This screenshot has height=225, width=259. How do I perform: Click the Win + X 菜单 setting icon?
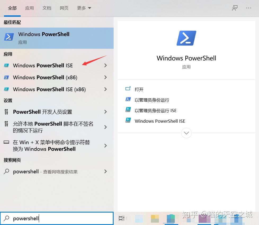click(x=6, y=142)
